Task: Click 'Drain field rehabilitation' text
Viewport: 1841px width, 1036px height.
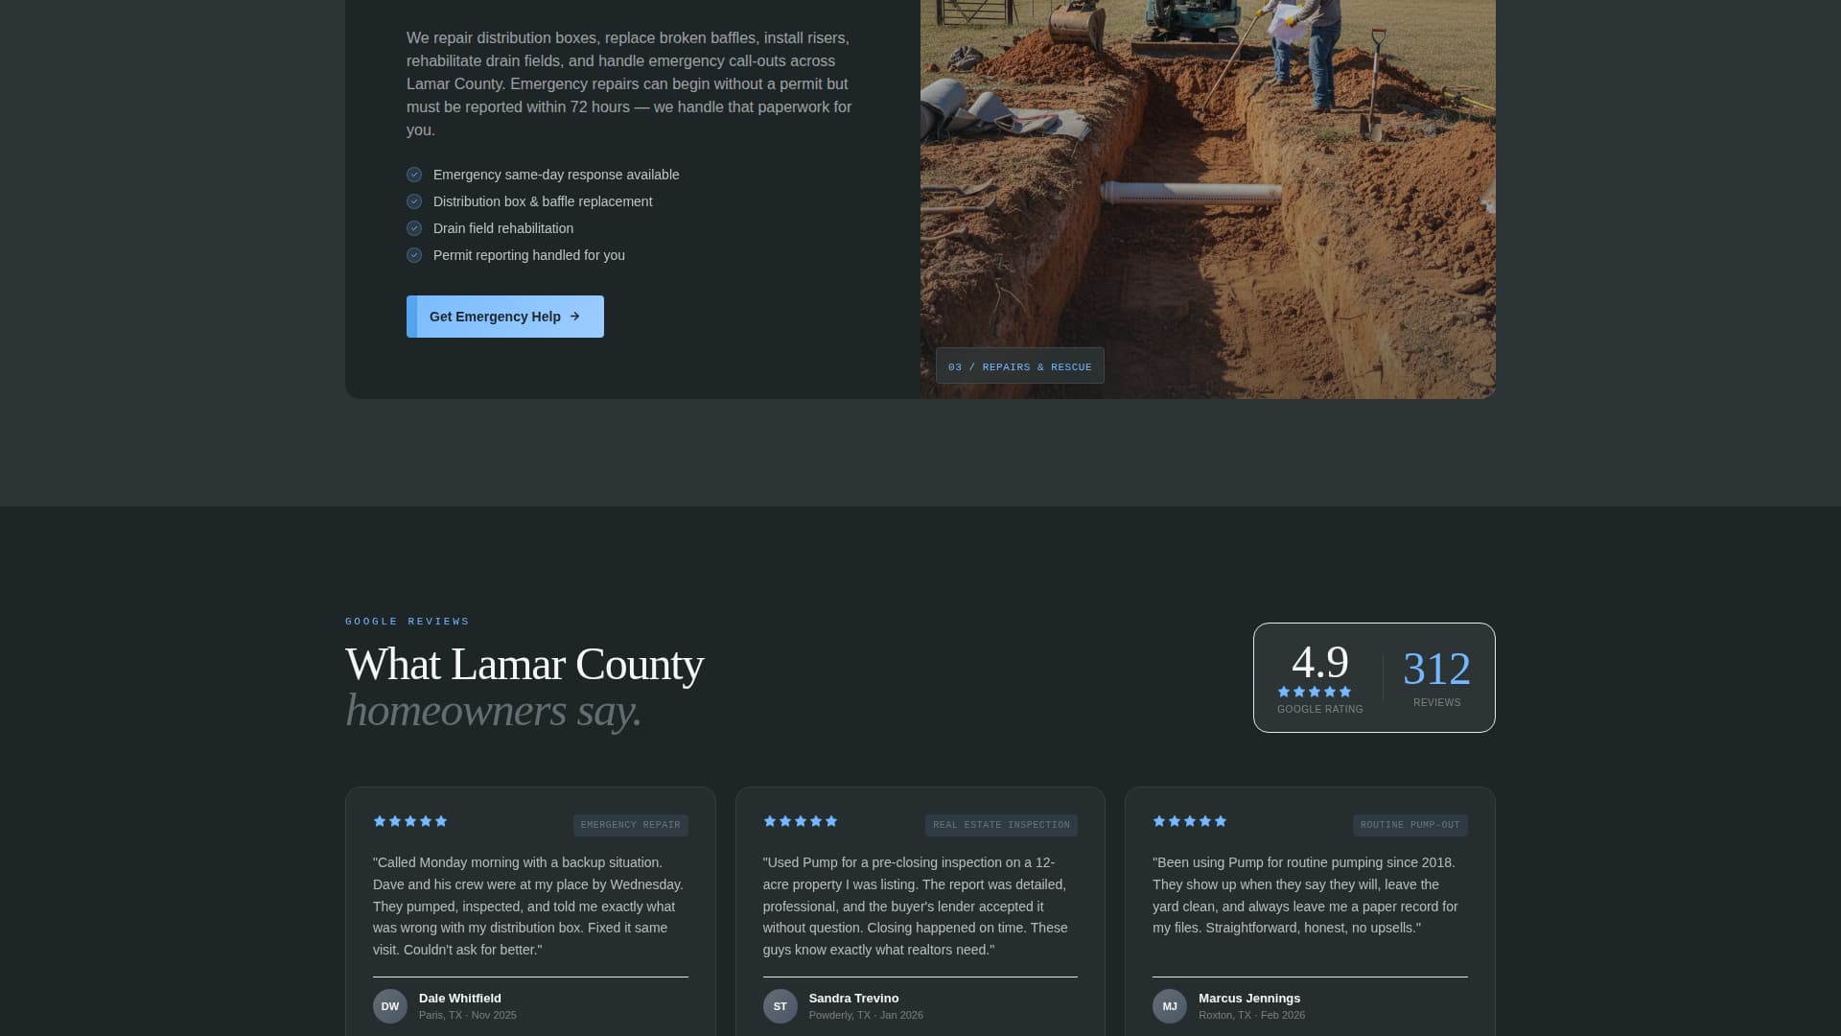Action: coord(503,228)
